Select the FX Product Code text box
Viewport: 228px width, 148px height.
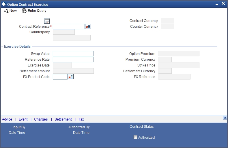[x=60, y=77]
